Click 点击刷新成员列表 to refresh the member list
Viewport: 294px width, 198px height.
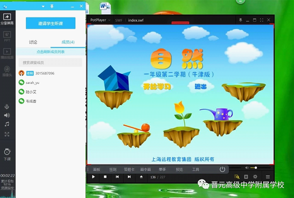pyautogui.click(x=50, y=51)
